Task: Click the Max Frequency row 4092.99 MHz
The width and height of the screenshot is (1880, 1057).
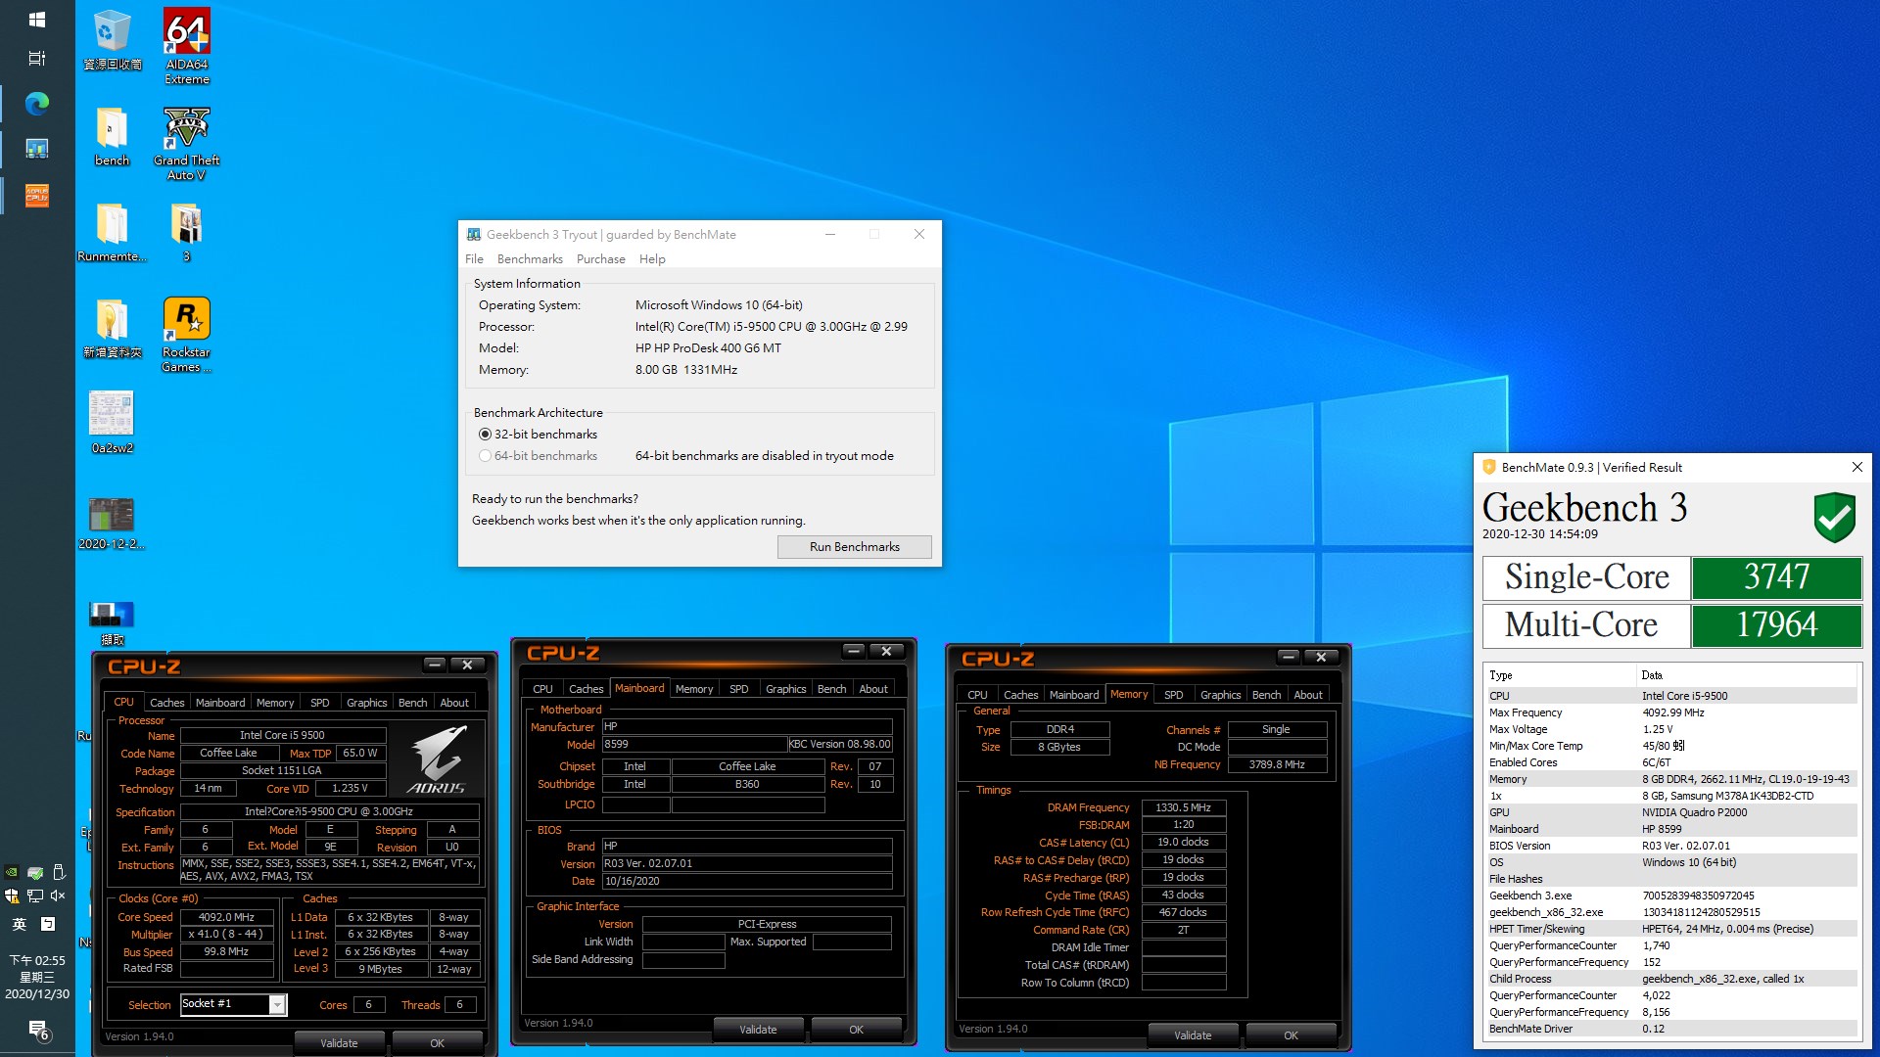Action: pos(1671,712)
